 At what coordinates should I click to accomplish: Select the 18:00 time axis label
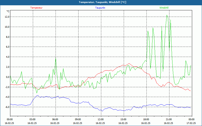pyautogui.click(x=146, y=119)
